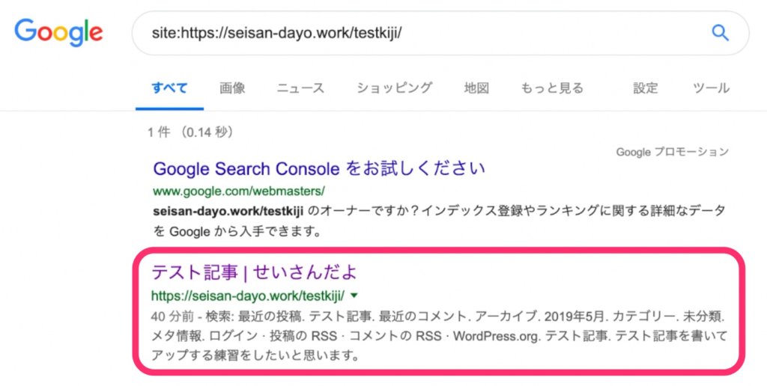This screenshot has height=386, width=767.
Task: Click the green seisan-dayo.work/testkiji/ URL
Action: pos(247,294)
